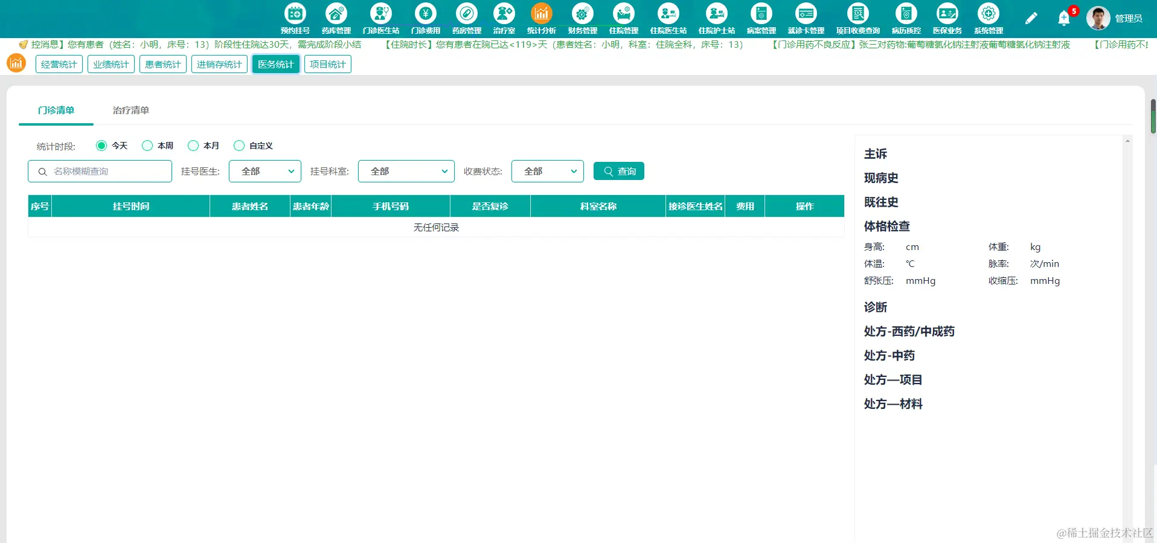1157x543 pixels.
Task: Click the 费用 column header
Action: (x=745, y=206)
